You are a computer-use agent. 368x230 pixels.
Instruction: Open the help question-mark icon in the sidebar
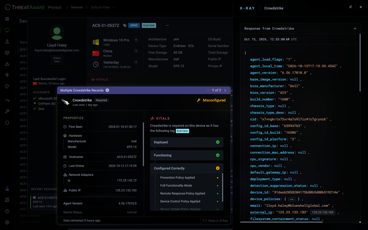7,211
